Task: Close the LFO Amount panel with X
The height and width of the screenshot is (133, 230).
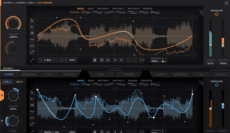Action: (x=226, y=3)
